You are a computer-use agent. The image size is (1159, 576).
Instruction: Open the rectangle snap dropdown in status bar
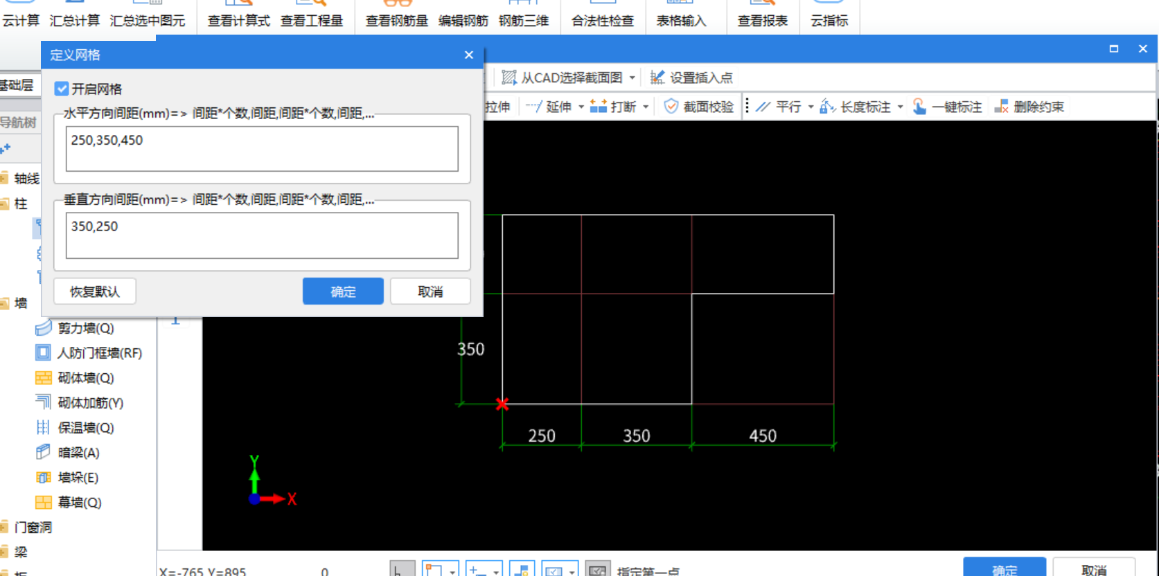pyautogui.click(x=452, y=572)
